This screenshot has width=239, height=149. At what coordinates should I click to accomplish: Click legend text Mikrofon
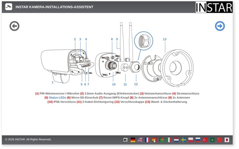click(73, 93)
